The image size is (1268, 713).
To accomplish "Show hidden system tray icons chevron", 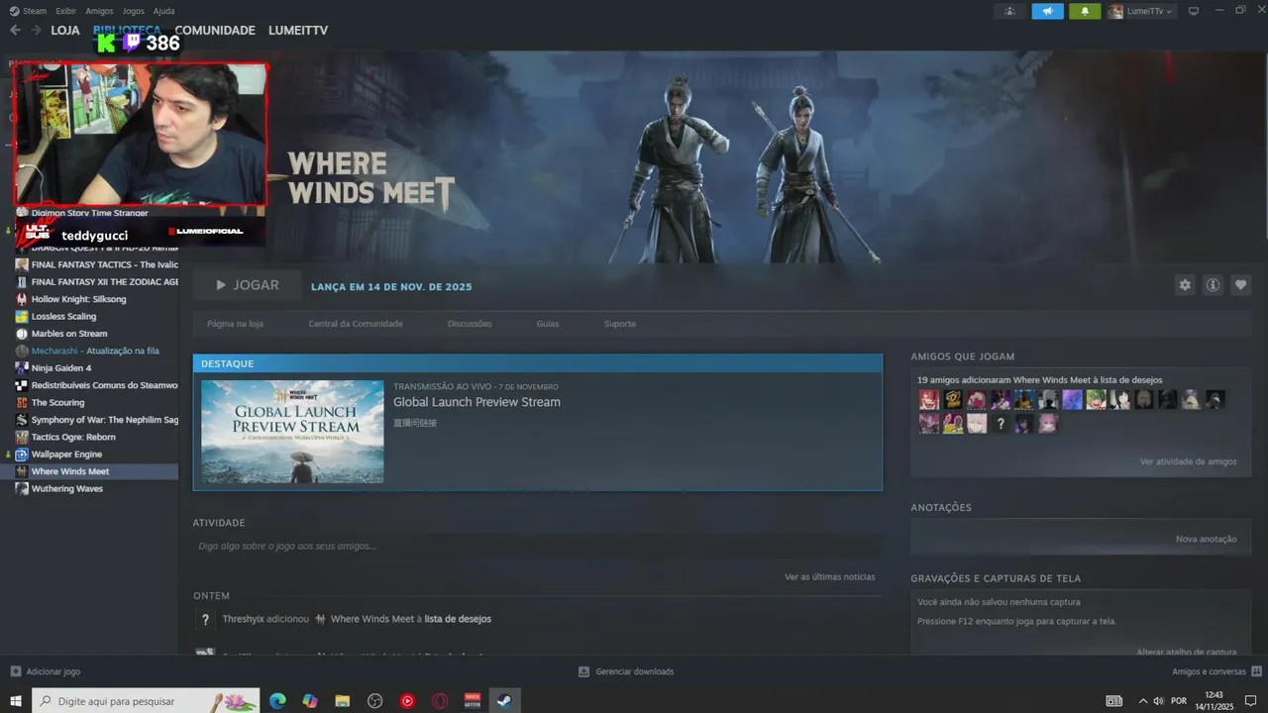I will (x=1142, y=701).
